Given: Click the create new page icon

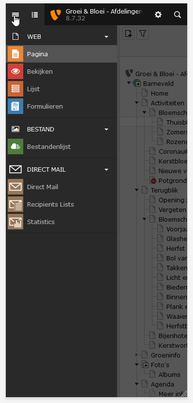Looking at the screenshot, I should coord(128,33).
